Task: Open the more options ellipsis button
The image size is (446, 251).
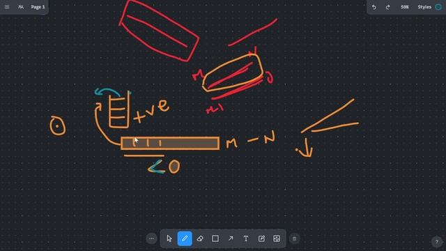Action: (x=152, y=238)
